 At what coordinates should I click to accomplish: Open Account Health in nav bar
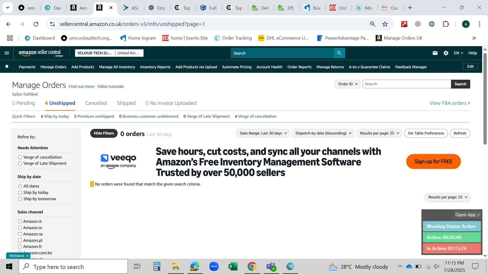coord(269,67)
